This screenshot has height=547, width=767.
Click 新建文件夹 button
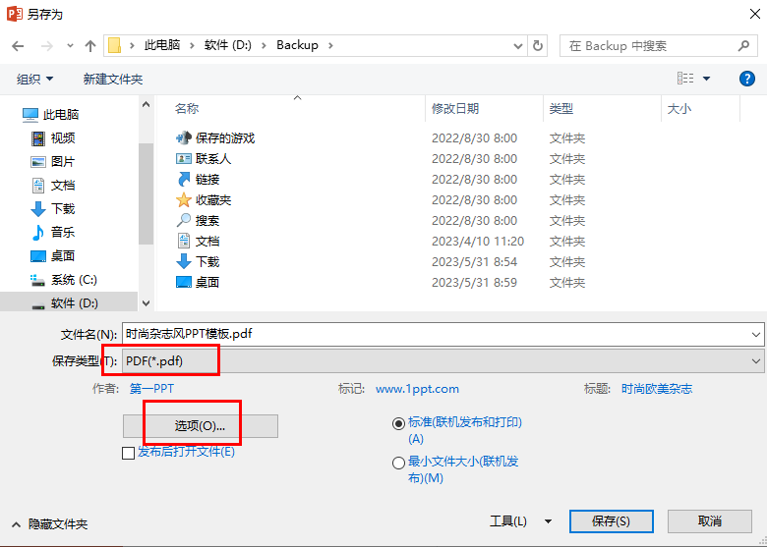[113, 79]
